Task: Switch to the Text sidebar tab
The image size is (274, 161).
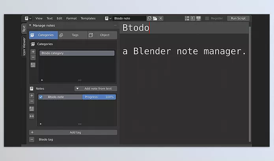Action: point(24,29)
